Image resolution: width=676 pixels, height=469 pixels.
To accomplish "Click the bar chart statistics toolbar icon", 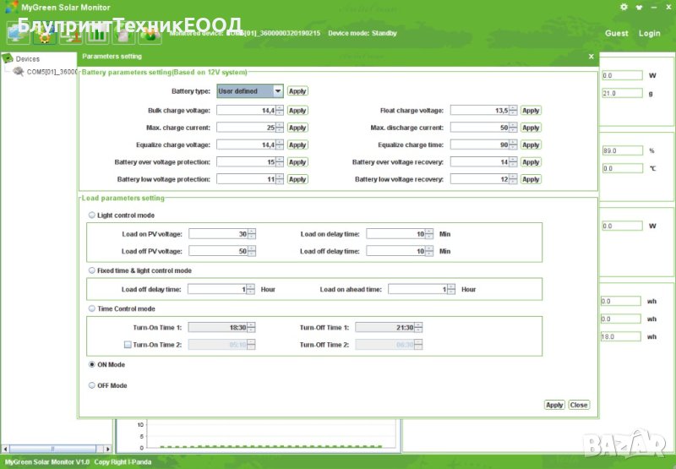I will point(96,35).
